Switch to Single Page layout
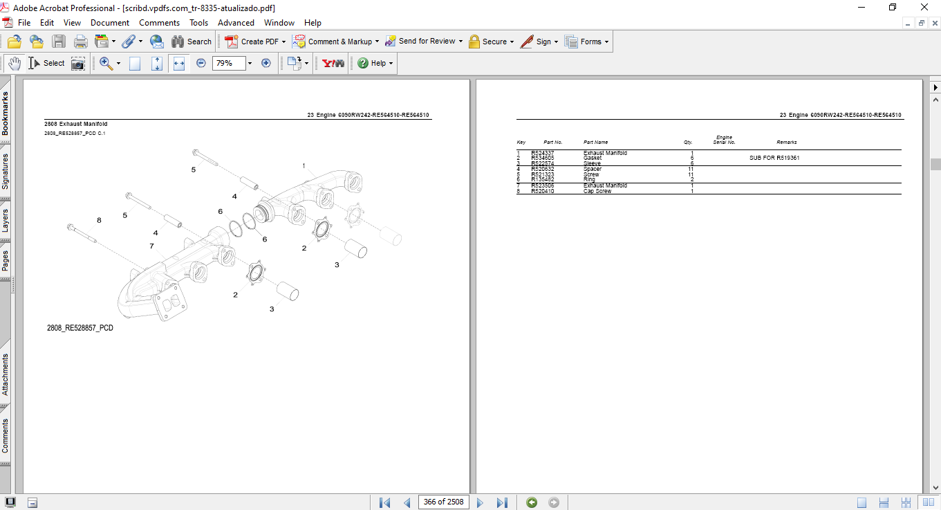 tap(861, 502)
